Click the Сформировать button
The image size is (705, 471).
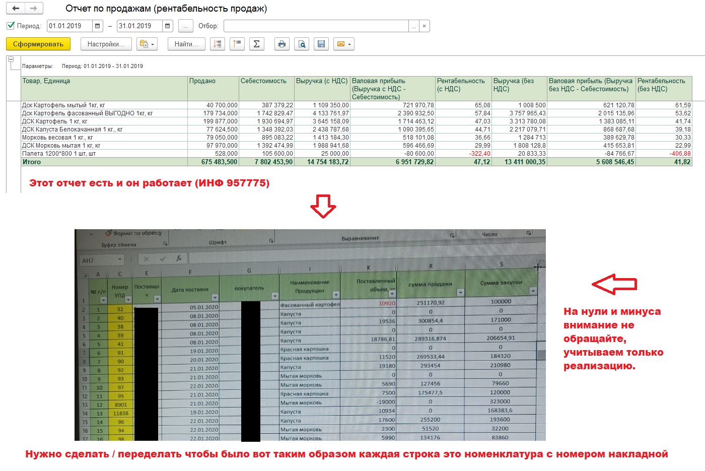[38, 44]
